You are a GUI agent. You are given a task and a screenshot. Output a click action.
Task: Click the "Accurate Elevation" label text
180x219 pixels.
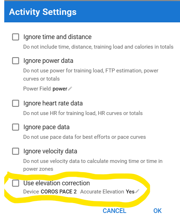click(102, 192)
